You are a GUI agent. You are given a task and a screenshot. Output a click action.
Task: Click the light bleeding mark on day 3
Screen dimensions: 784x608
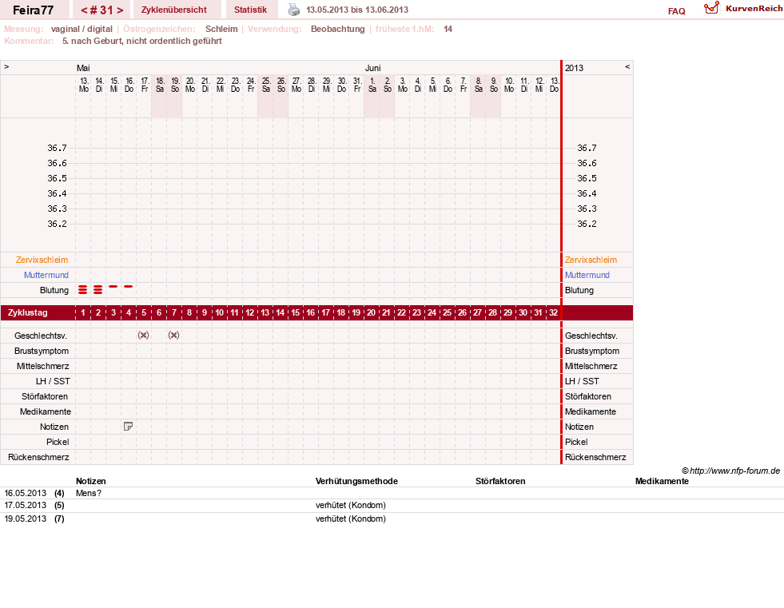[113, 287]
